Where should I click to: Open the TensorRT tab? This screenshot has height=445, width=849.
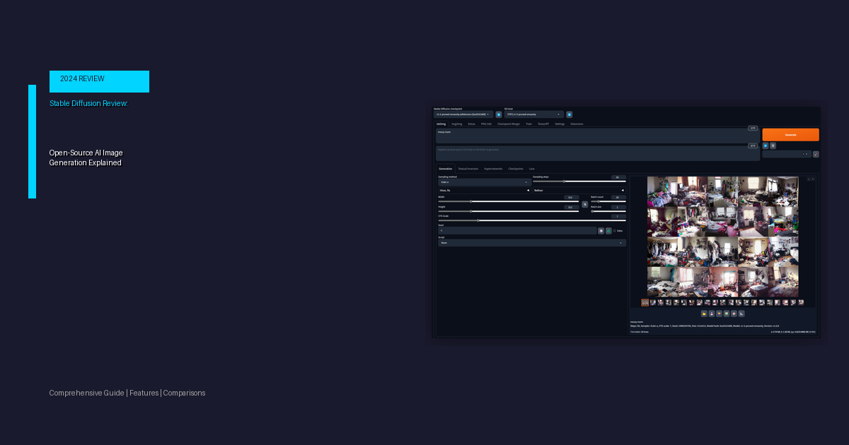coord(543,124)
